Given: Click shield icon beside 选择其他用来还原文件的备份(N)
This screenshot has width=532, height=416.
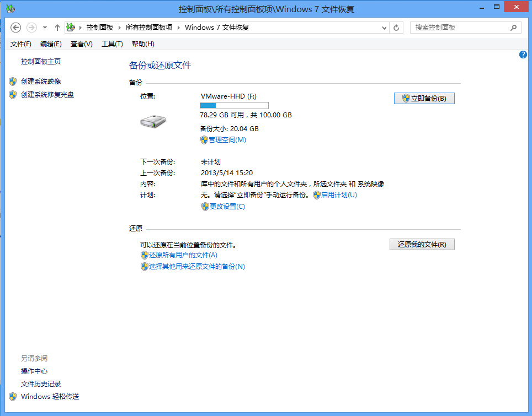Looking at the screenshot, I should coord(144,267).
